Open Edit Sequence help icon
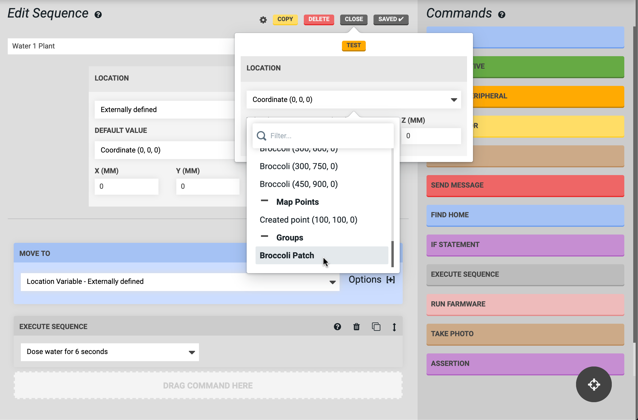The height and width of the screenshot is (420, 638). point(98,15)
